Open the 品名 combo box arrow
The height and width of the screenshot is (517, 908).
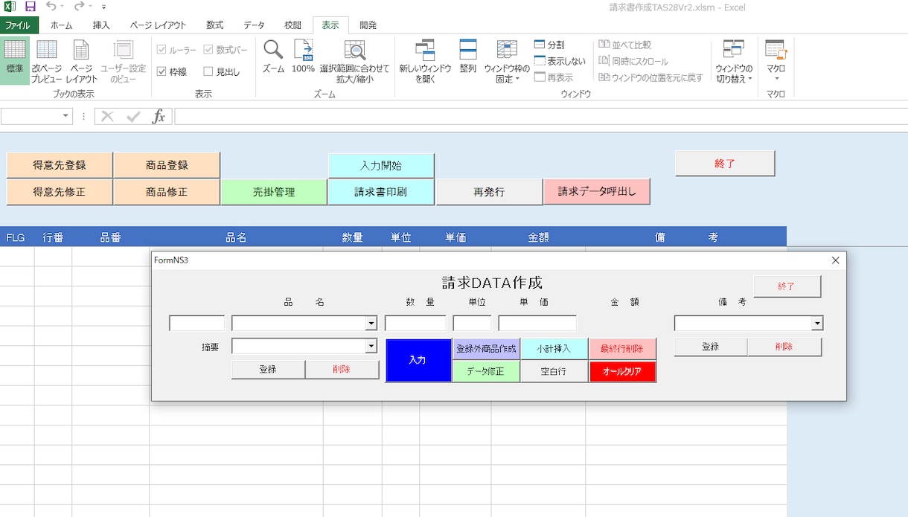click(x=371, y=324)
